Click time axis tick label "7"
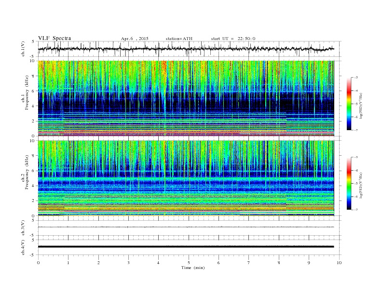Viewport: 382px width, 295px height. pyautogui.click(x=249, y=263)
